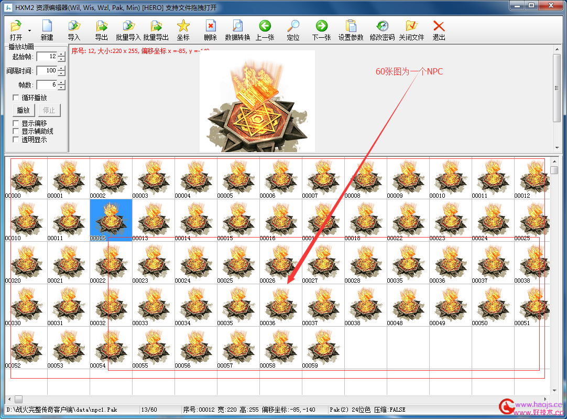Click the thumbnail grid's scroll up arrow

point(554,161)
